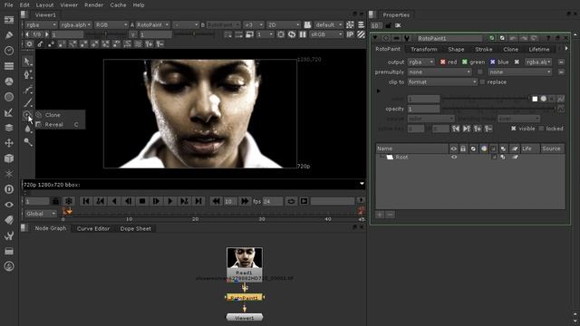
Task: Open the Deep nodes D icon
Action: click(9, 189)
